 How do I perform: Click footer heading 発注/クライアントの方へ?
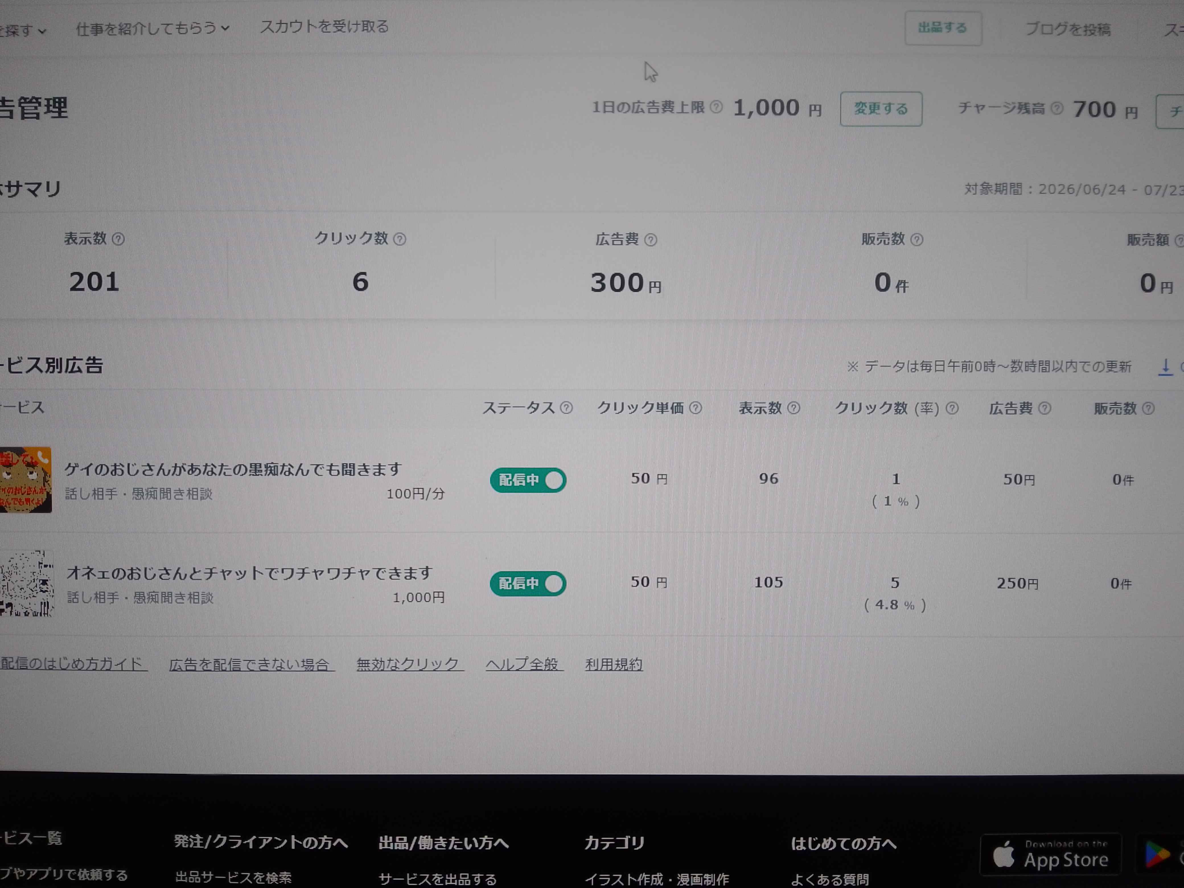tap(261, 842)
